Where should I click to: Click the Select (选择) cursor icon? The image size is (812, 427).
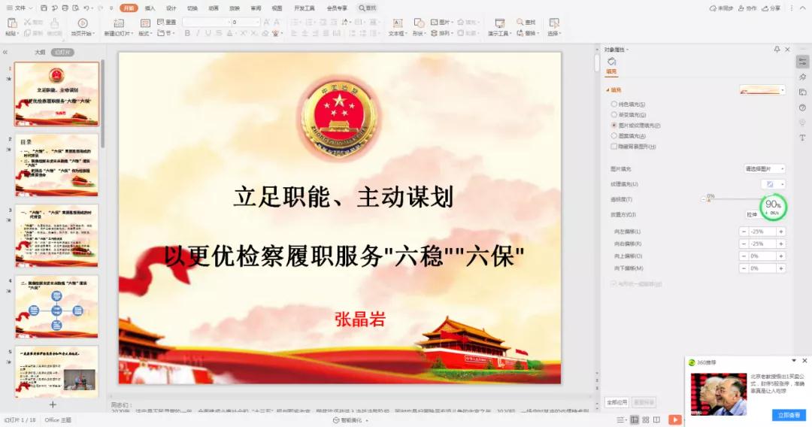(x=553, y=23)
